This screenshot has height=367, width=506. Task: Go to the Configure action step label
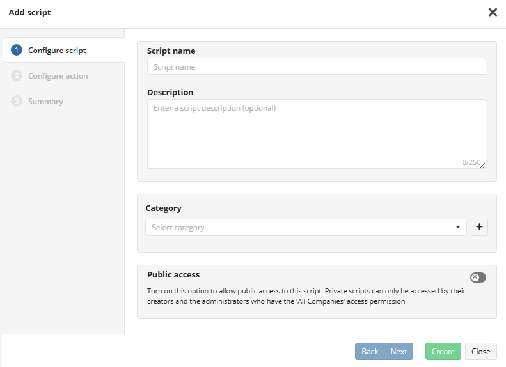point(58,76)
